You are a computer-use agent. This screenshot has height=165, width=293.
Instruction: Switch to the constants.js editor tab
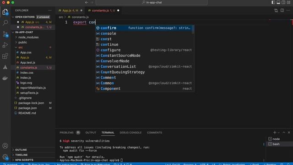pyautogui.click(x=103, y=11)
